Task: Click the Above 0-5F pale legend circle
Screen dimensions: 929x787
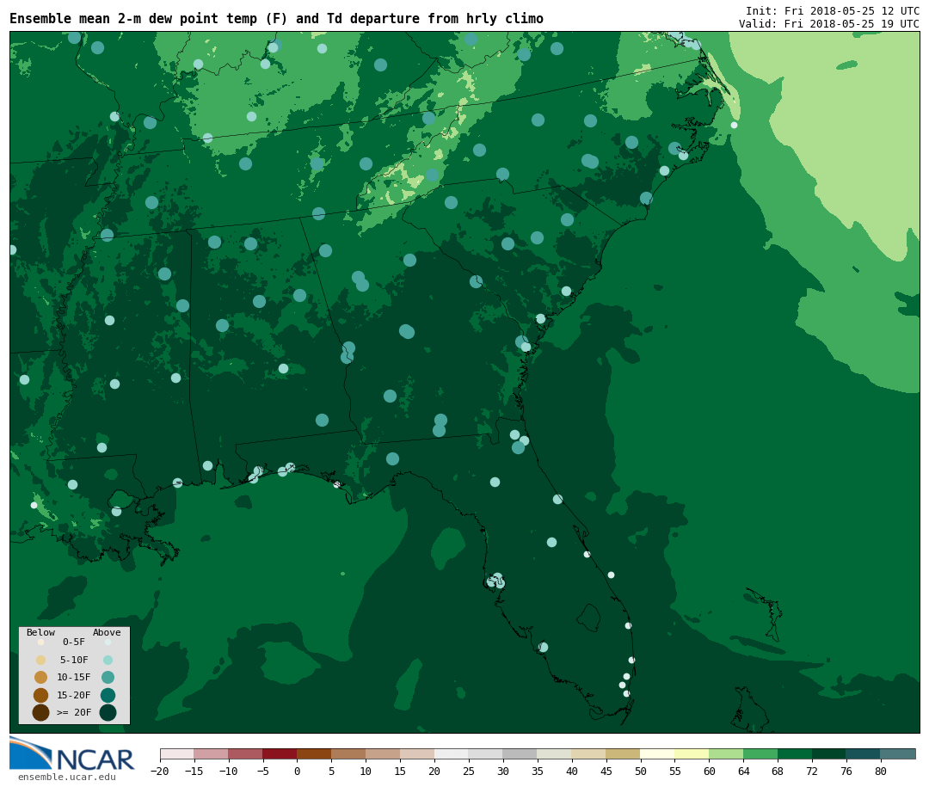Action: 108,642
